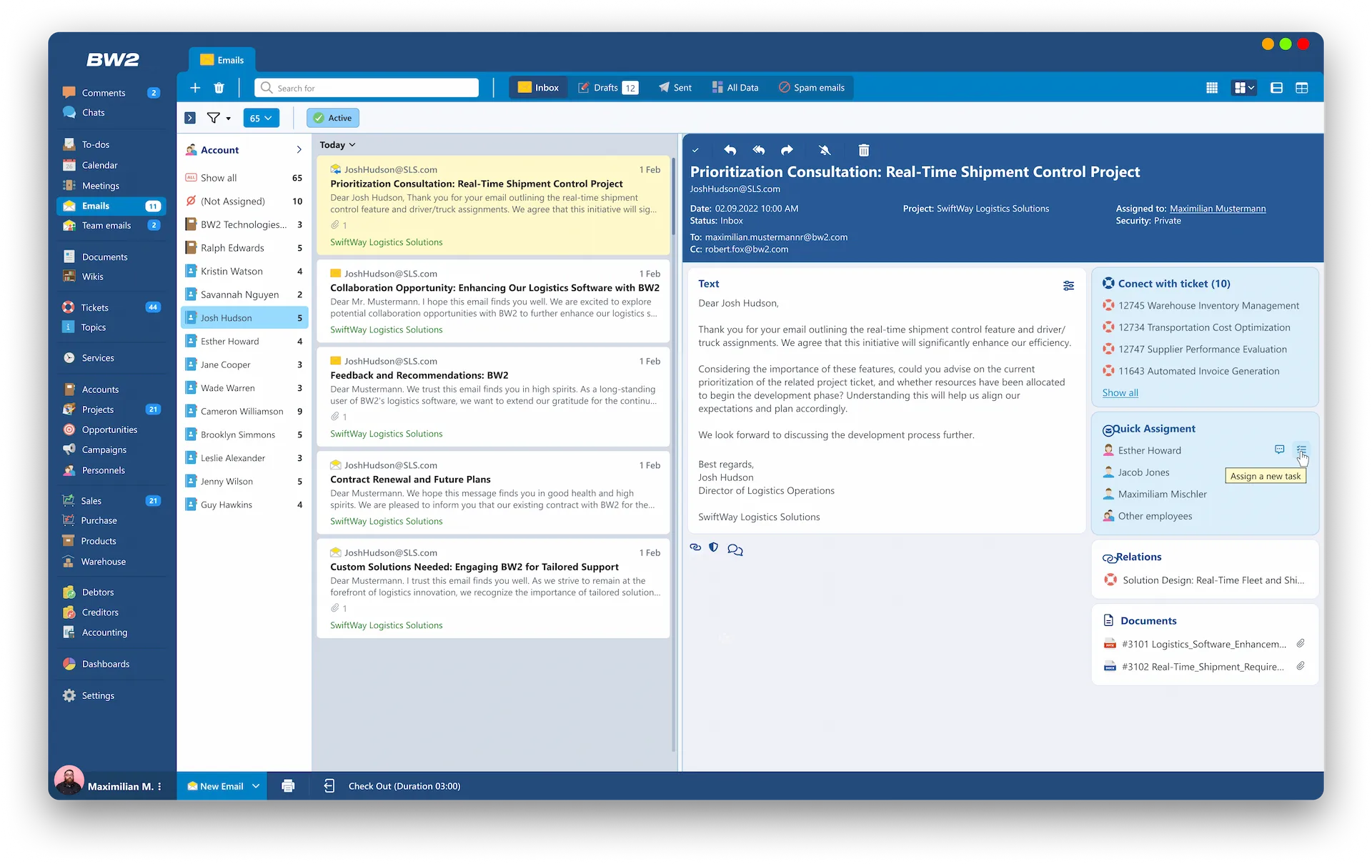Screen dimensions: 1372x864
Task: Click the Show all link under connected tickets
Action: 1120,392
